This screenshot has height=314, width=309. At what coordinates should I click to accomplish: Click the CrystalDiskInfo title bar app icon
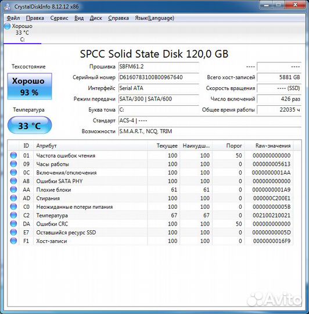pos(8,6)
